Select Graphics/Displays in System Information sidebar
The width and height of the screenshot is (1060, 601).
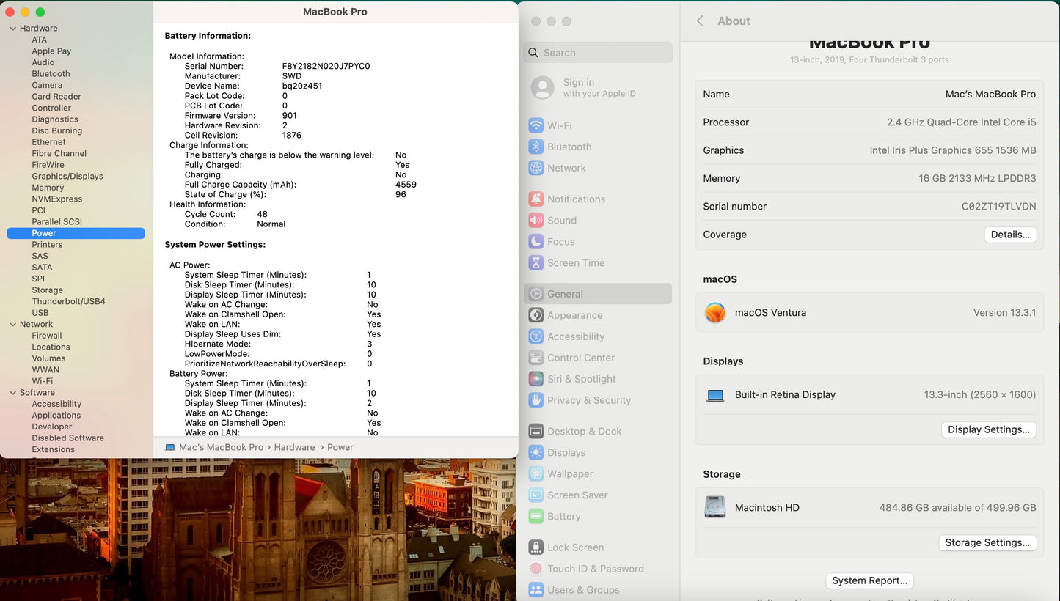67,176
